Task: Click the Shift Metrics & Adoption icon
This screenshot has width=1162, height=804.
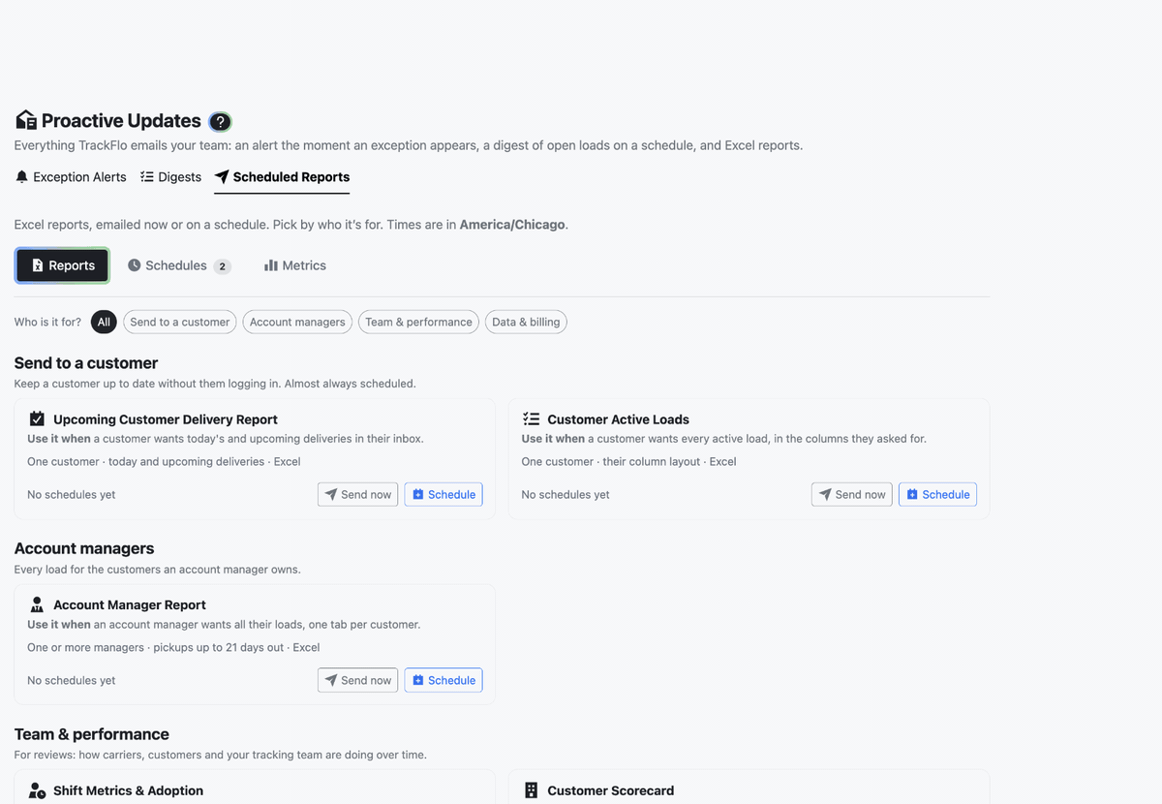Action: click(x=37, y=790)
